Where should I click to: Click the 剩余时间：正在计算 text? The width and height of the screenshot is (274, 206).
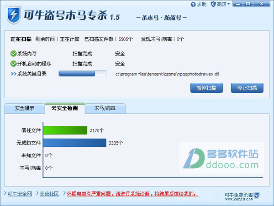(x=58, y=39)
